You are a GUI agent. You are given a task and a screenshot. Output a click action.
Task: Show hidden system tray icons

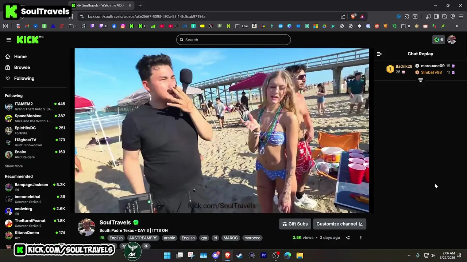[409, 255]
